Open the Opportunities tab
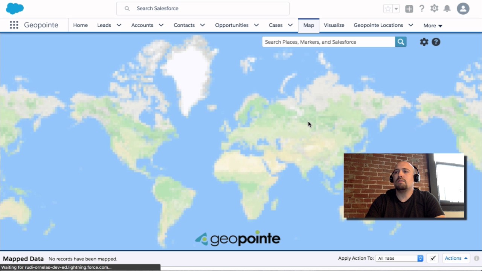482x271 pixels. [x=232, y=25]
